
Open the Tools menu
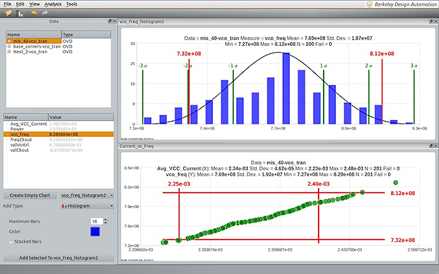coord(72,4)
